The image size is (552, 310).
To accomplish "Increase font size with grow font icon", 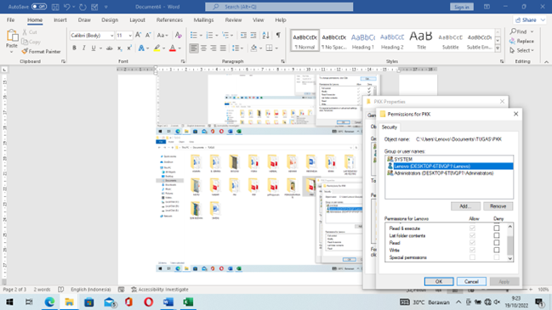I will [139, 35].
